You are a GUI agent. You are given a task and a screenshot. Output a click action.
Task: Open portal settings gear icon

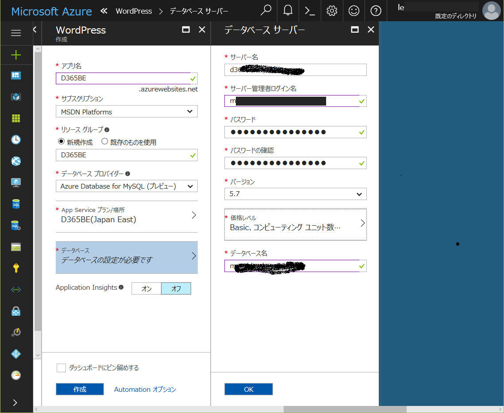pyautogui.click(x=332, y=11)
